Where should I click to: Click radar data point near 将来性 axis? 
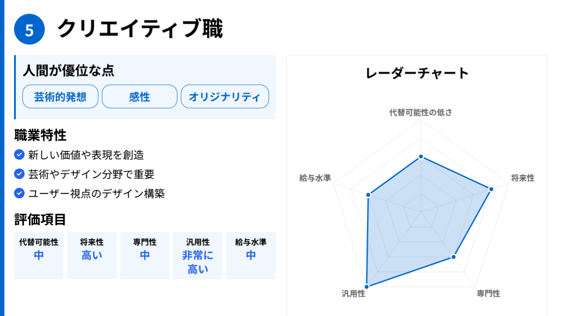tap(491, 189)
